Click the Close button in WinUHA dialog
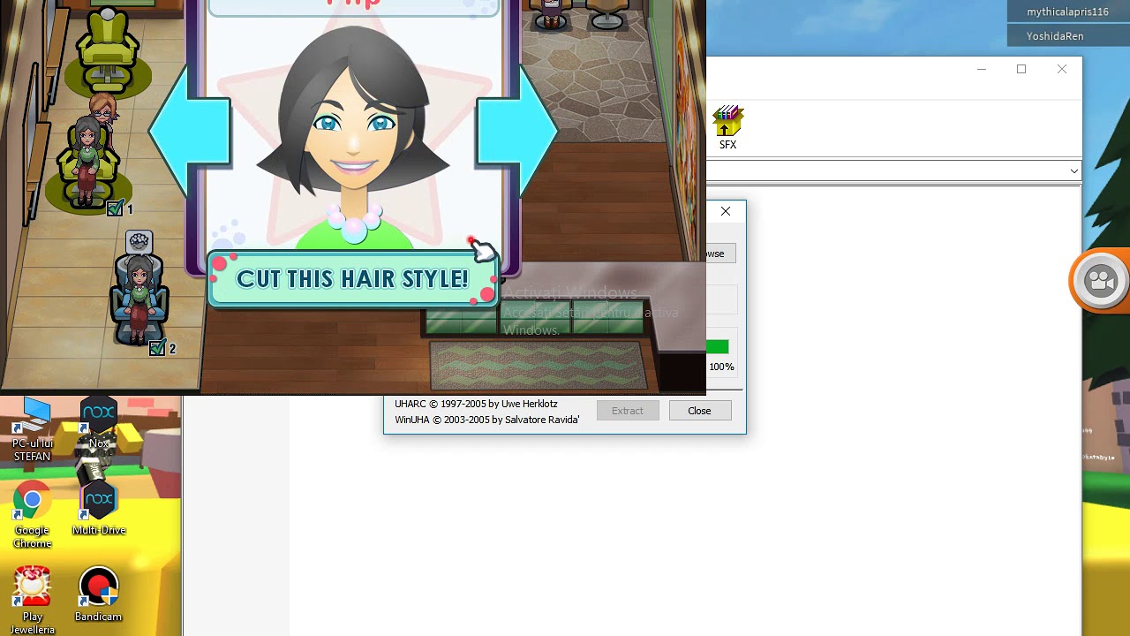 click(699, 411)
